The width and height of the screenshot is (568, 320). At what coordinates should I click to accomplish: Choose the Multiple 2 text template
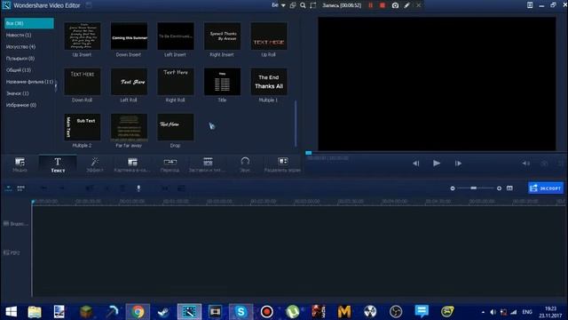[x=83, y=127]
